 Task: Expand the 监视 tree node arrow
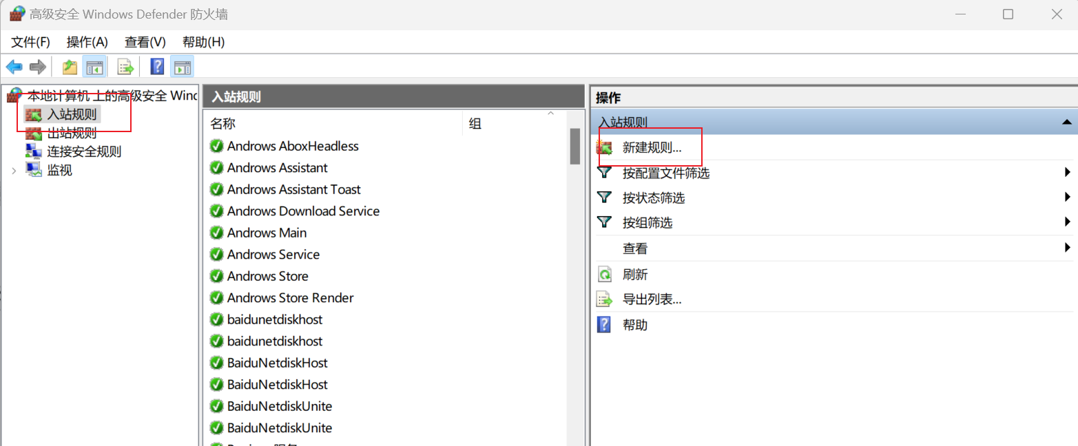[x=14, y=170]
